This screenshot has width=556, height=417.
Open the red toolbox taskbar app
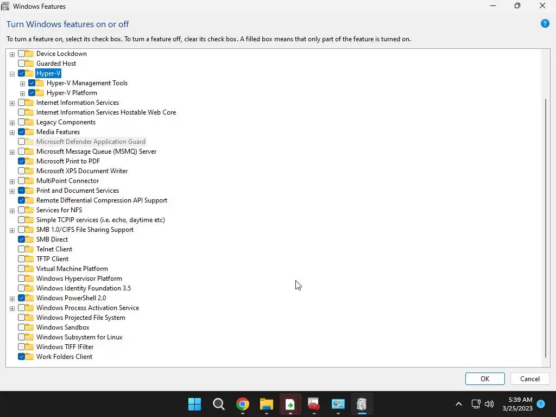(x=314, y=404)
